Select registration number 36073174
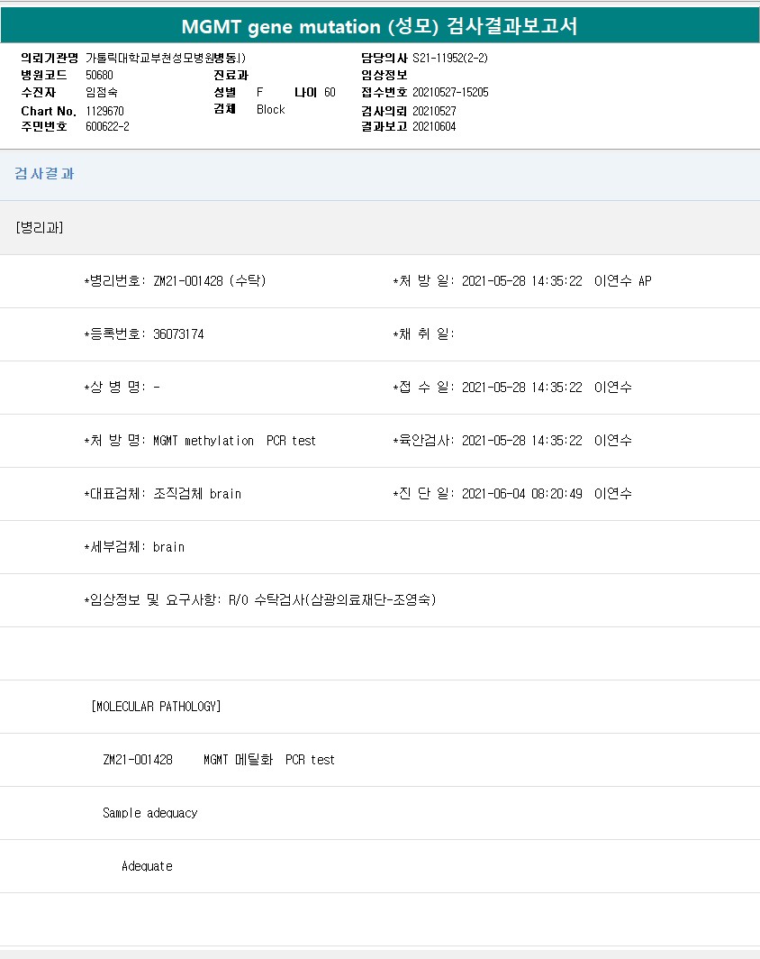This screenshot has height=959, width=760. tap(178, 334)
